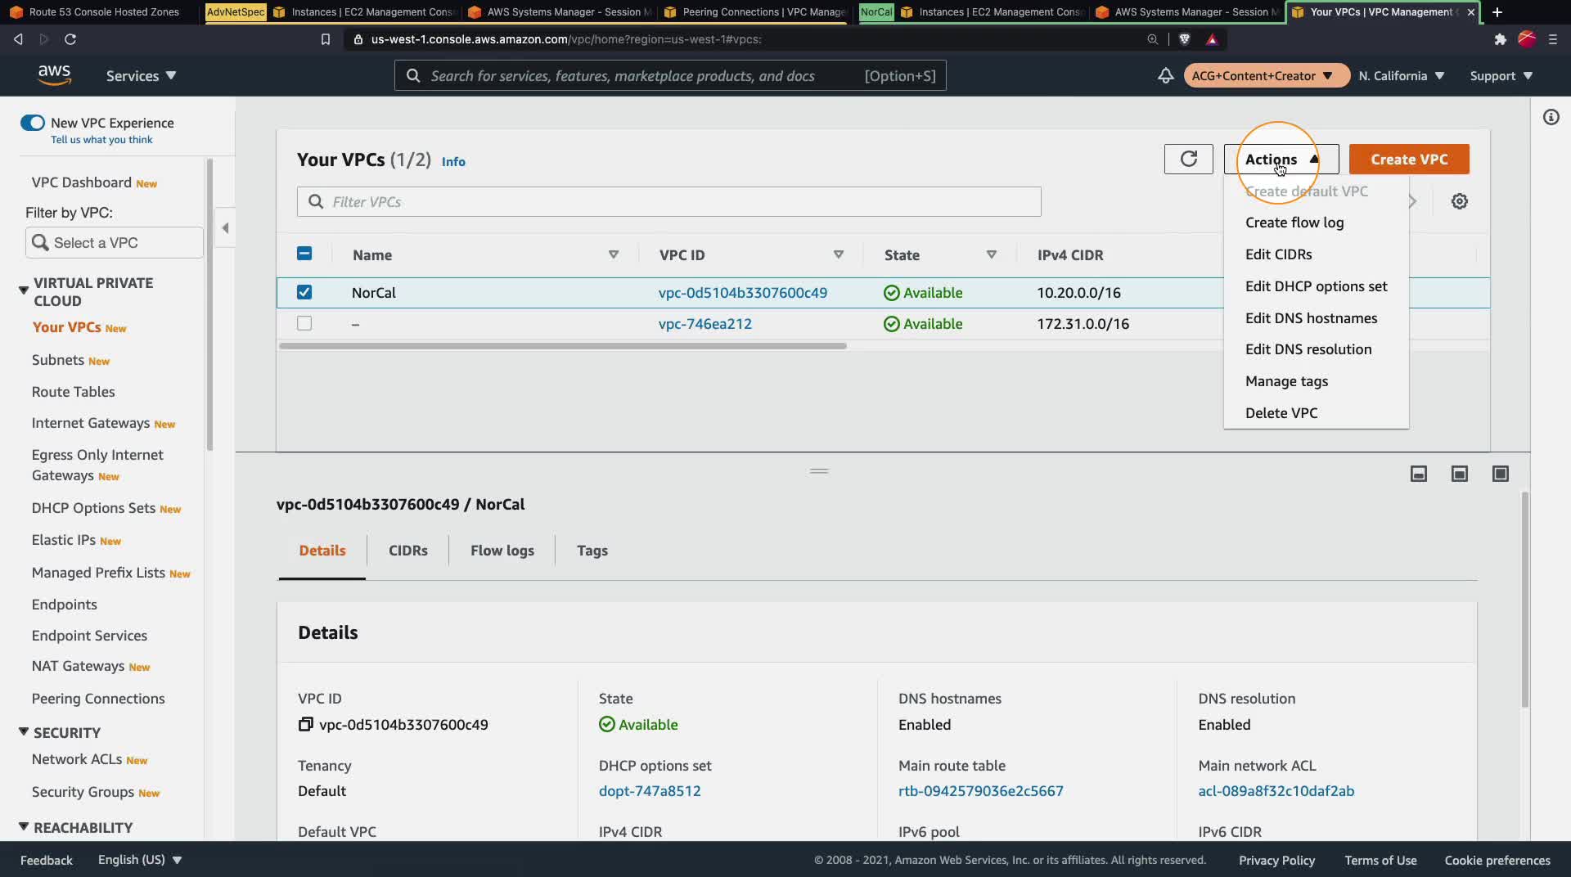Collapse the Virtual Private Cloud section
Screen dimensions: 1571x877
pyautogui.click(x=24, y=290)
